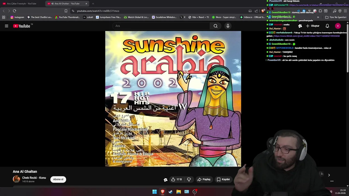Go back in browser history
This screenshot has width=349, height=196.
coord(4,11)
